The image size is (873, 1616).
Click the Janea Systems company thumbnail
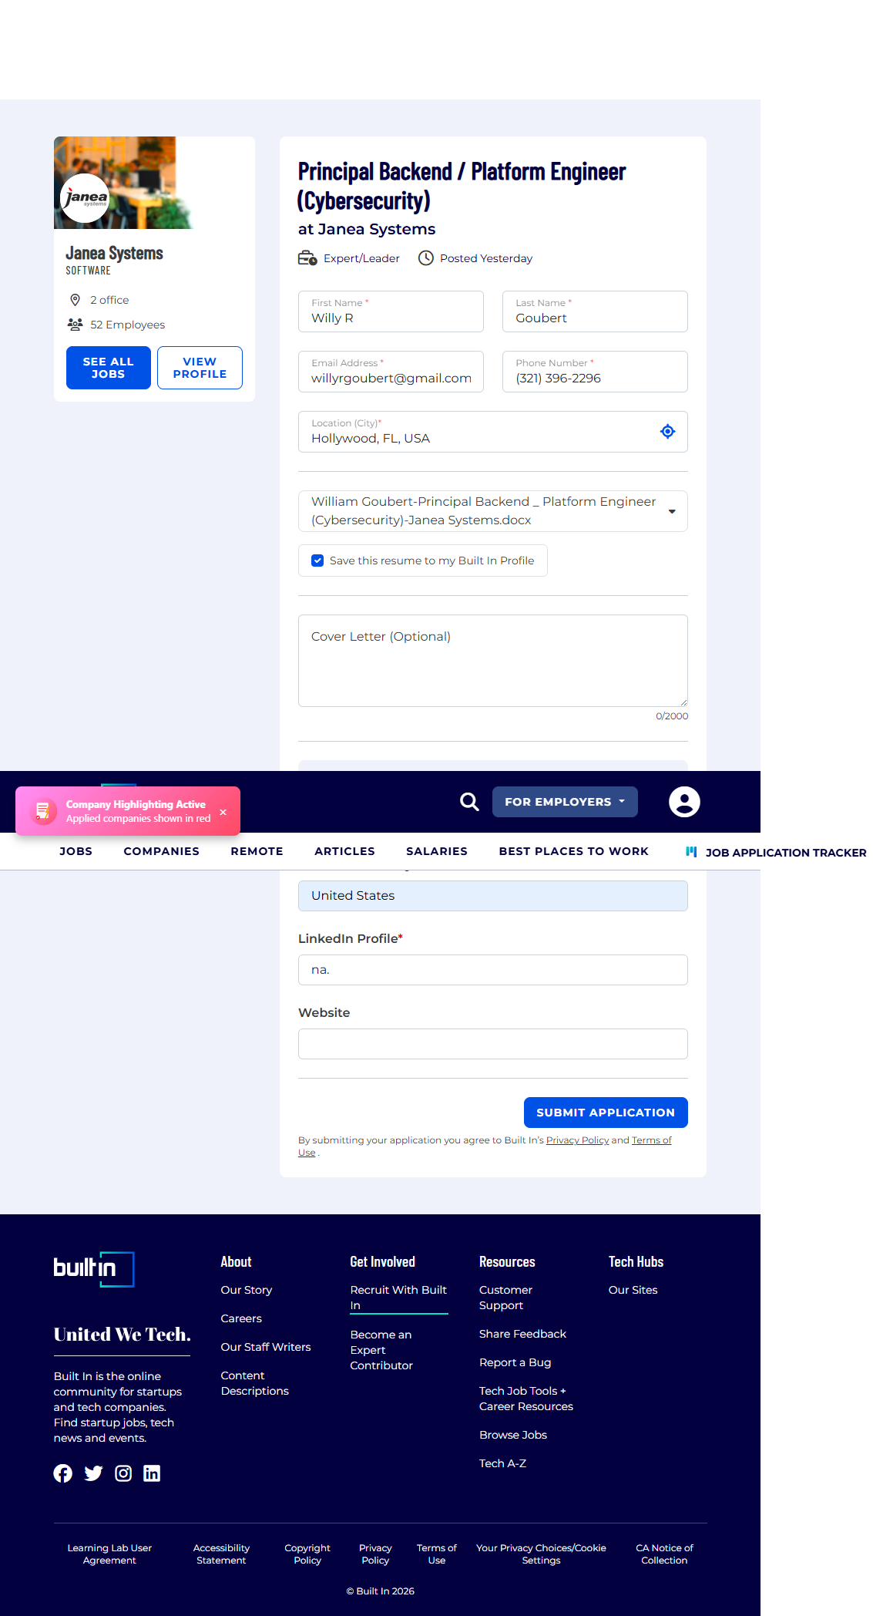[x=123, y=183]
